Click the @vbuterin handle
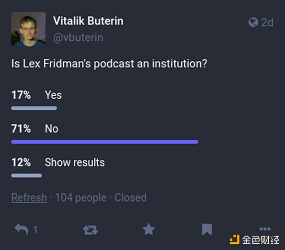The image size is (285, 250). coord(78,37)
